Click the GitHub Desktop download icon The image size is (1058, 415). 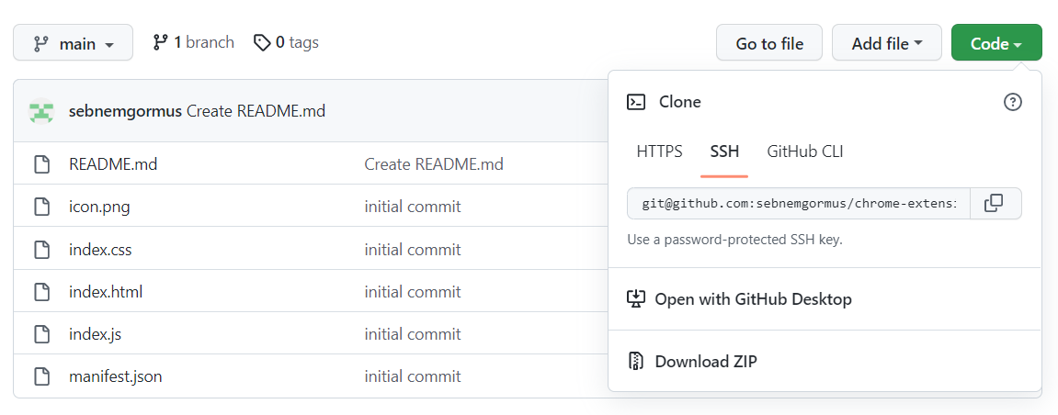(x=636, y=298)
